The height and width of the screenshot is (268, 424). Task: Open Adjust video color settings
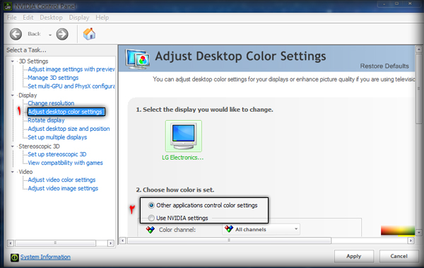61,180
